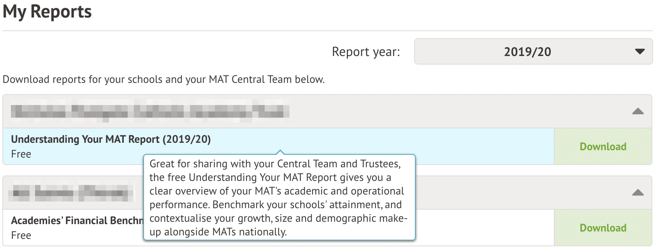Click the My Reports heading
The height and width of the screenshot is (249, 657).
coord(47,12)
